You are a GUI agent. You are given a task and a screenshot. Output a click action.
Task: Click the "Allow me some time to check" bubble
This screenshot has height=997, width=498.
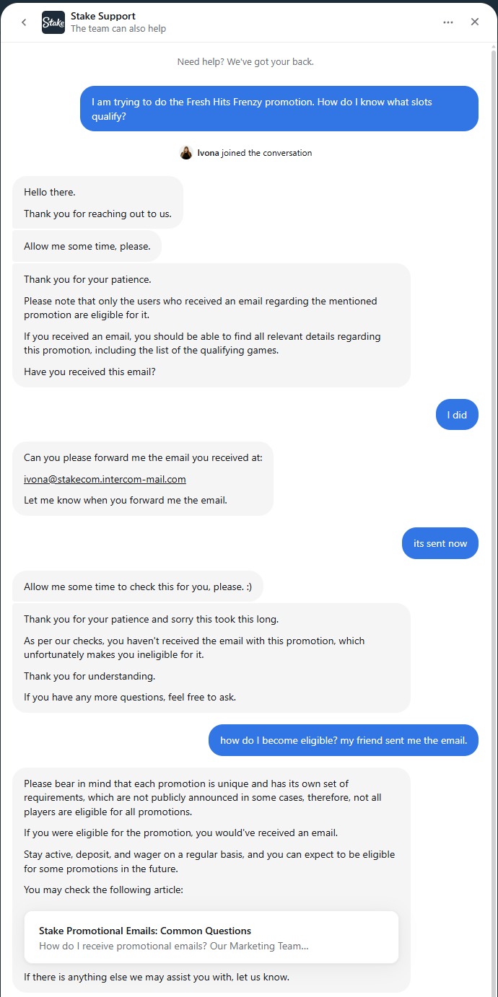pos(138,587)
